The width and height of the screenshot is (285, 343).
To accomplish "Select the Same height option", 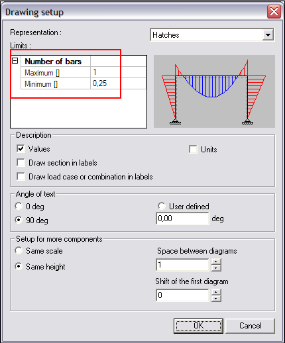I will point(19,266).
